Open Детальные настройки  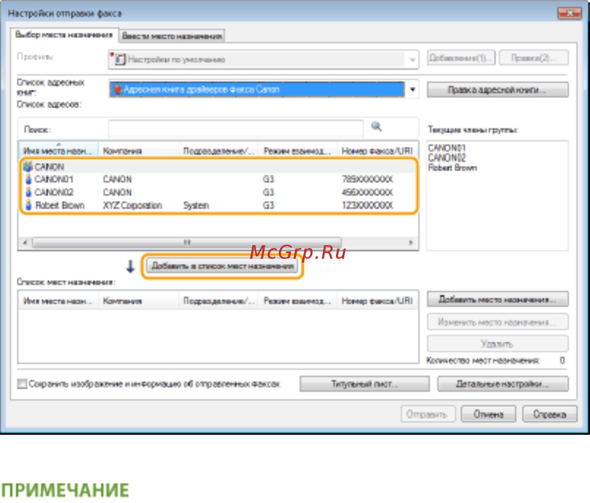click(x=502, y=384)
